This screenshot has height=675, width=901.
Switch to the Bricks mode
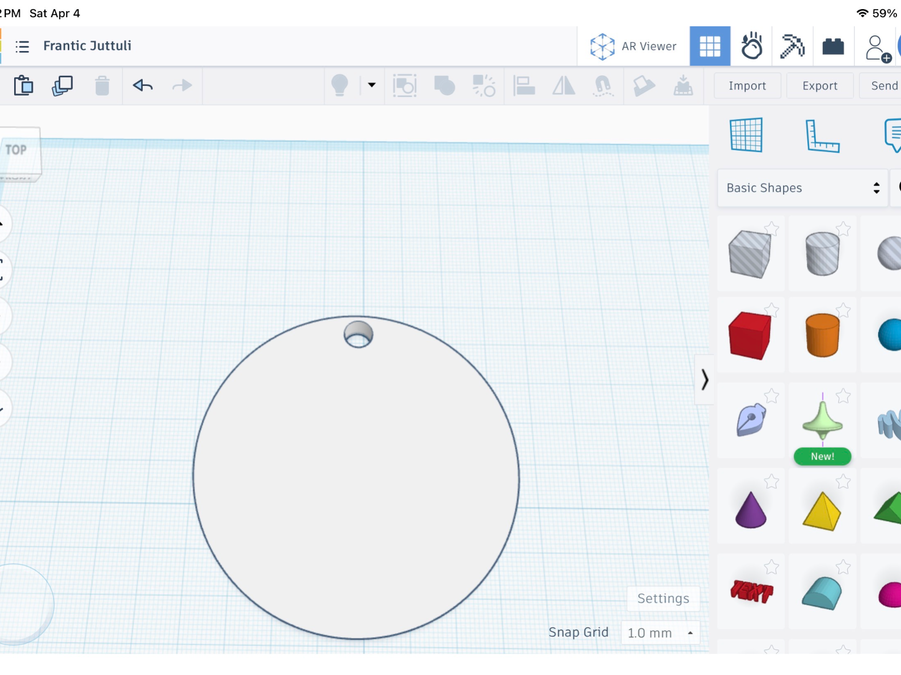point(833,47)
